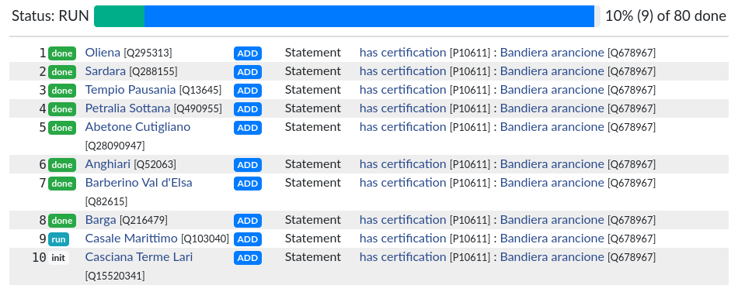Open the Sardara item link
This screenshot has width=738, height=285.
[106, 71]
